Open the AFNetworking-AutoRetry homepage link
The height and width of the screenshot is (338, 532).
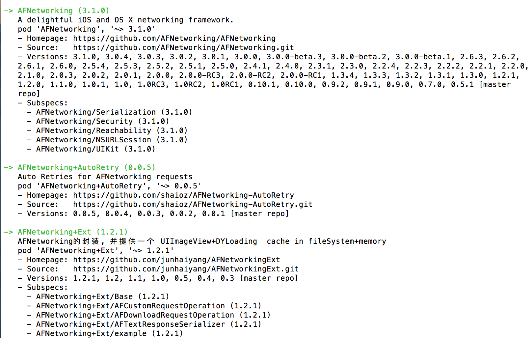pyautogui.click(x=183, y=195)
